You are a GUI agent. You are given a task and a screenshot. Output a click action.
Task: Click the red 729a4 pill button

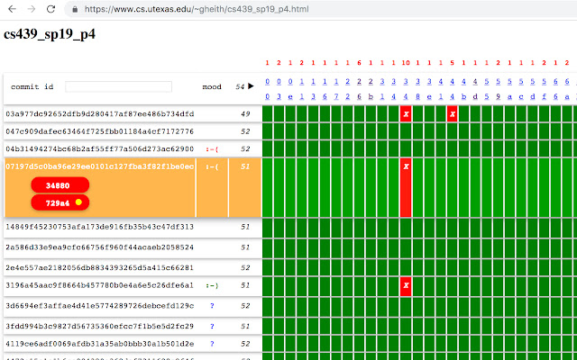coord(54,203)
